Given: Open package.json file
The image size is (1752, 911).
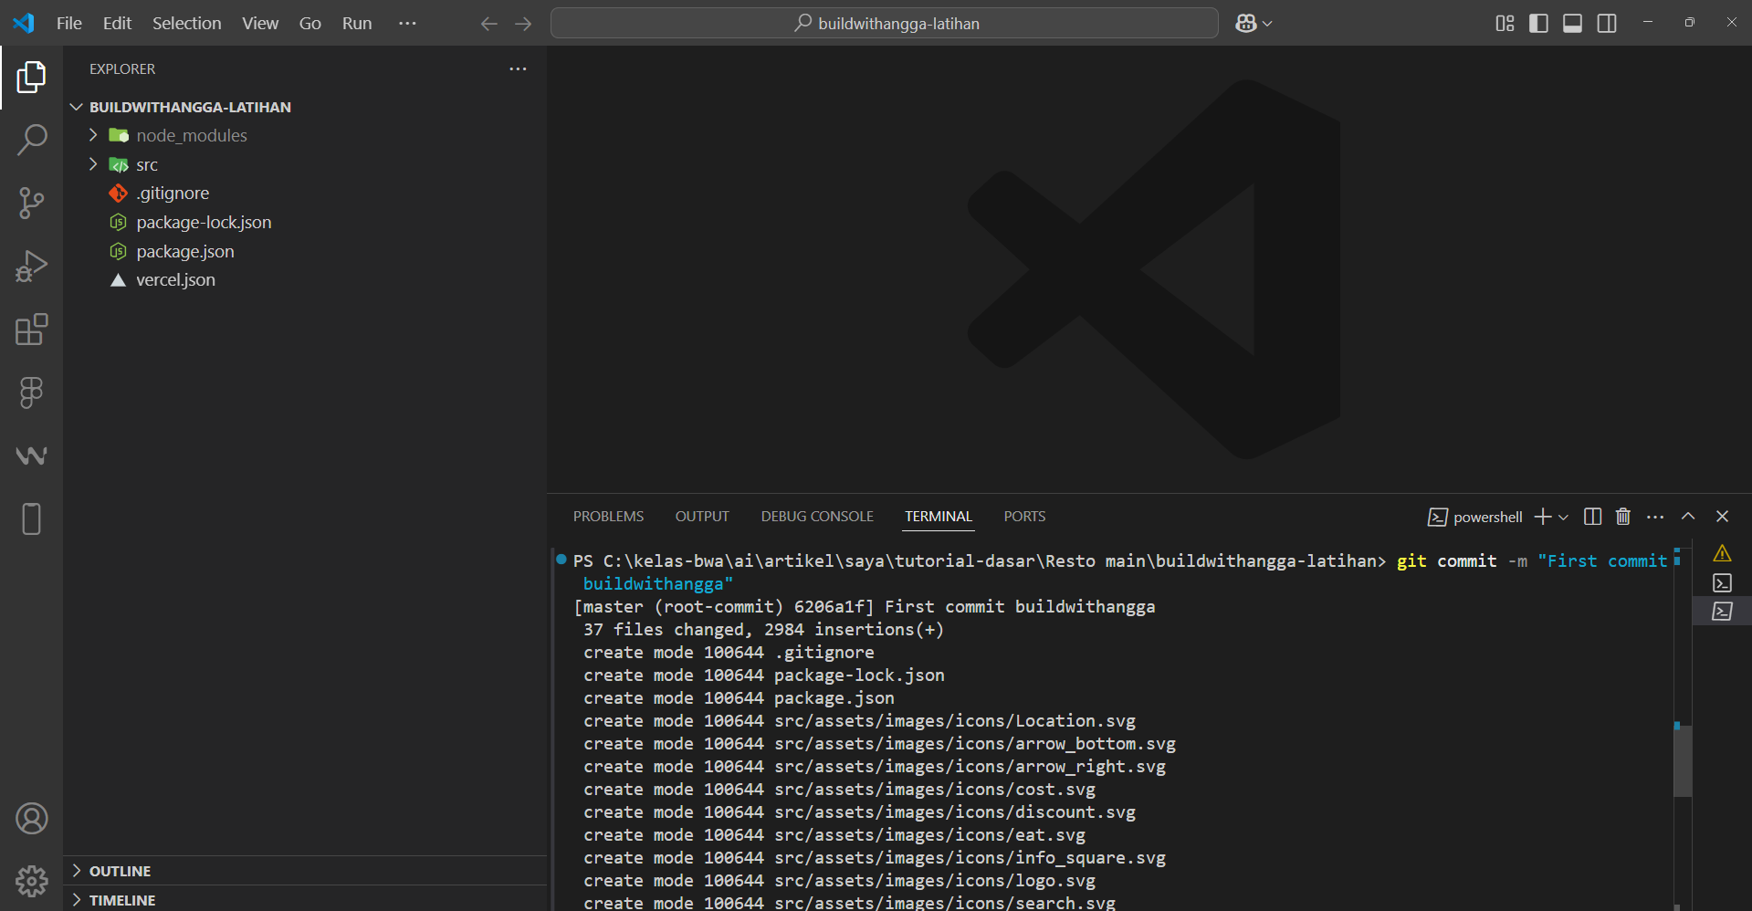Looking at the screenshot, I should click(305, 252).
